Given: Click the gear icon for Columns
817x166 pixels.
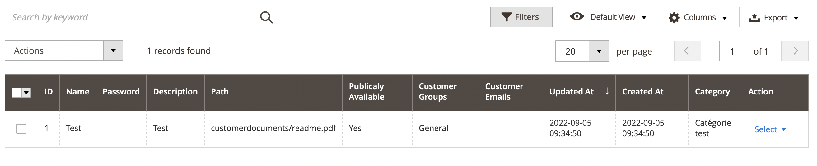Looking at the screenshot, I should (x=674, y=18).
